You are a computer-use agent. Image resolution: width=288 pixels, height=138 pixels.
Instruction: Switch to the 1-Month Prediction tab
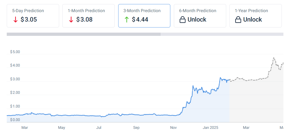click(86, 11)
